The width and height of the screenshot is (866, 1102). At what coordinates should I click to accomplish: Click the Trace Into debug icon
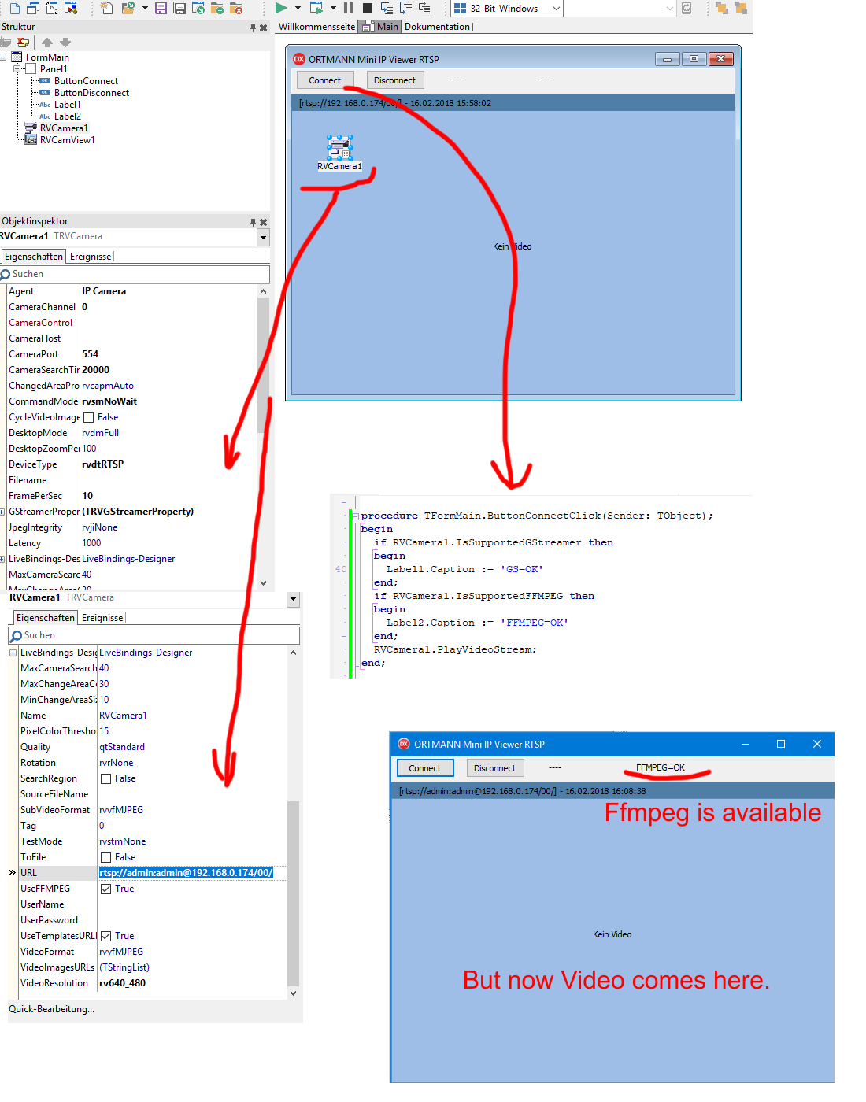click(387, 8)
